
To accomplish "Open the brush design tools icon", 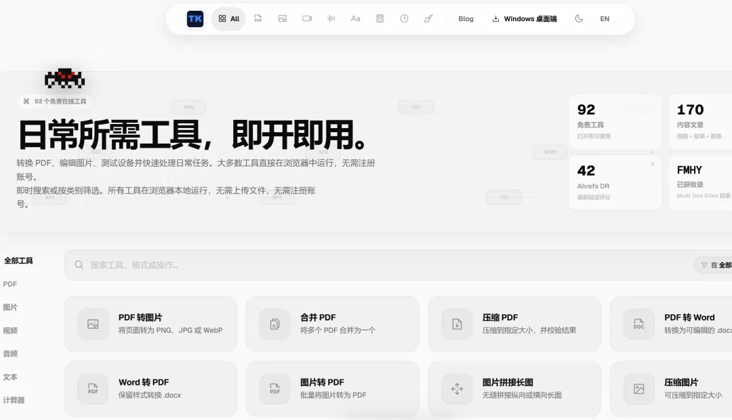I will click(x=428, y=19).
